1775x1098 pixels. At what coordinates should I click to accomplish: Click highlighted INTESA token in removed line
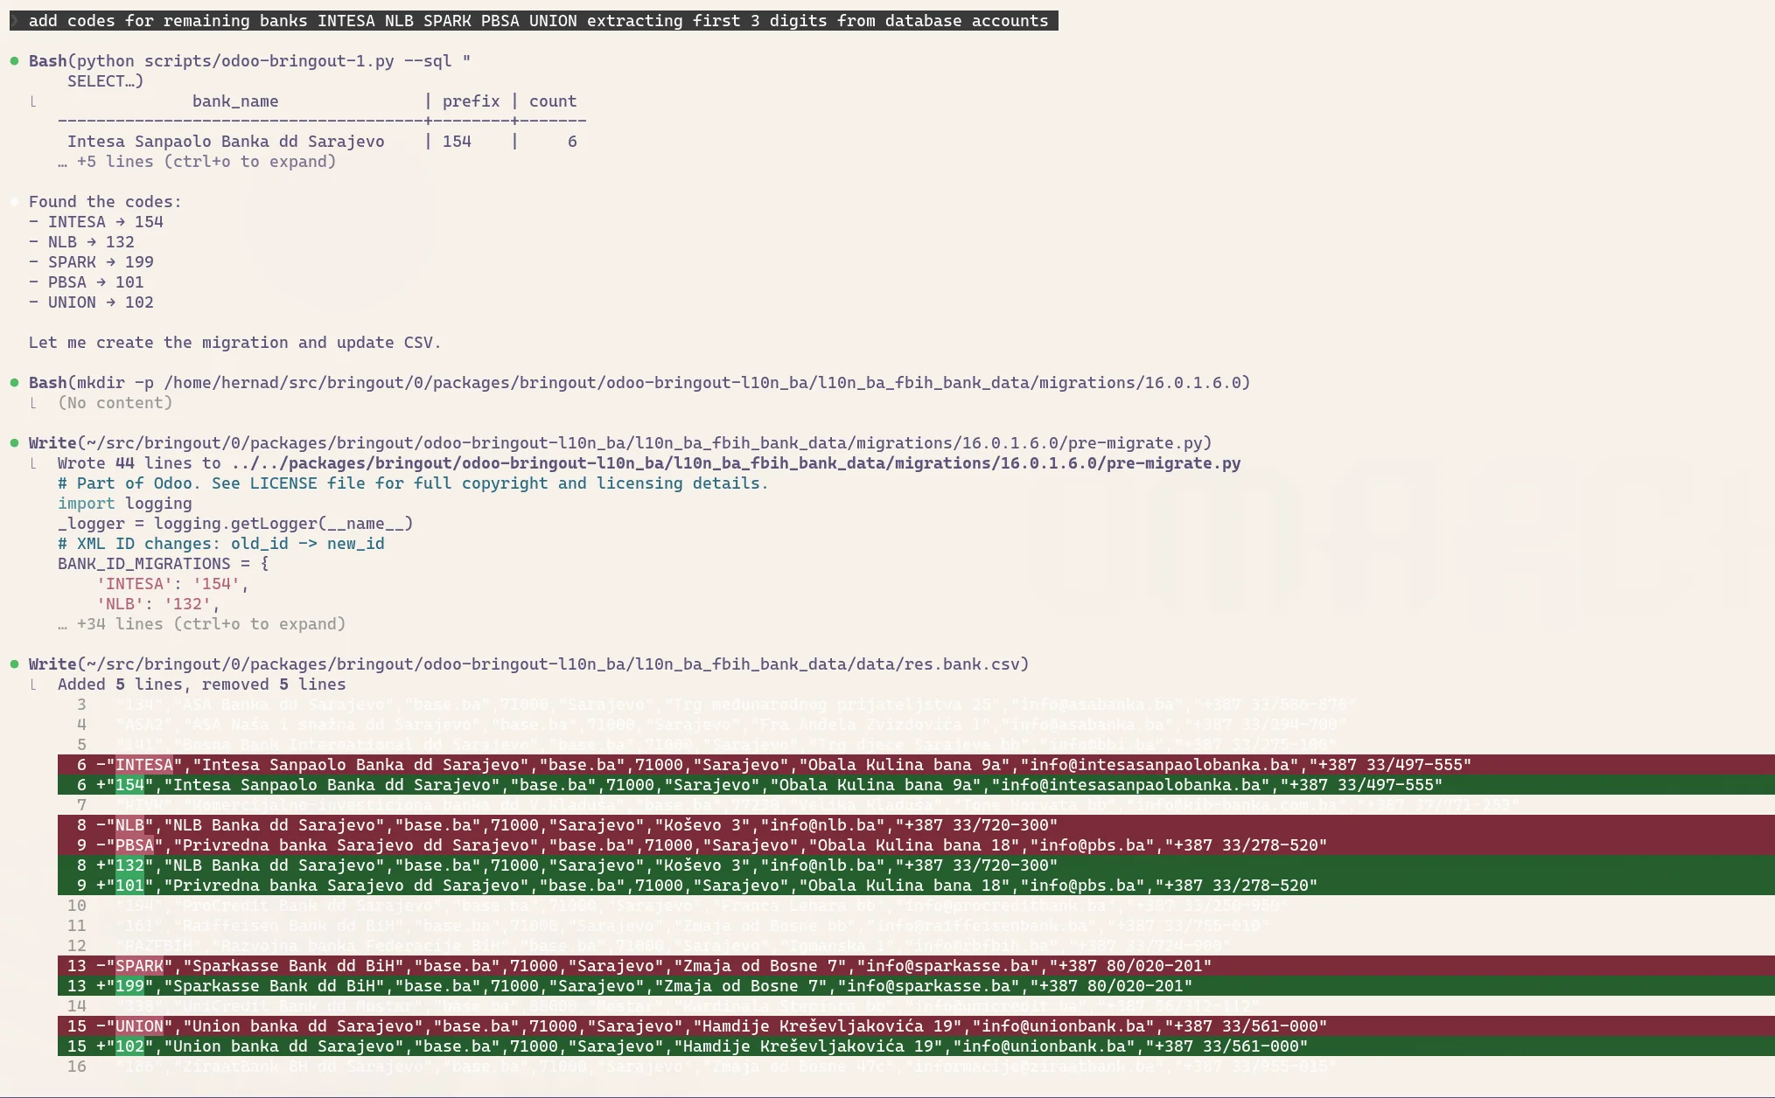click(143, 765)
